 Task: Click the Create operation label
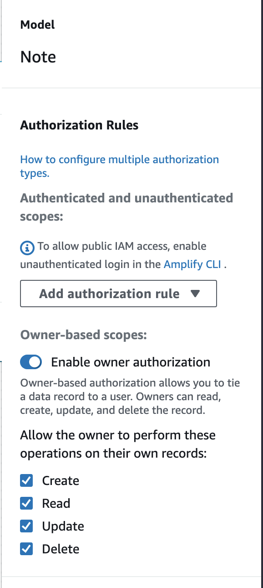point(61,481)
